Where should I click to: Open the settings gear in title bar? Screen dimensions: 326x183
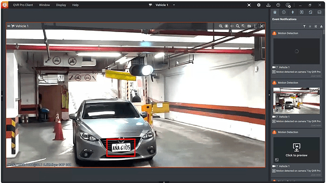point(258,5)
